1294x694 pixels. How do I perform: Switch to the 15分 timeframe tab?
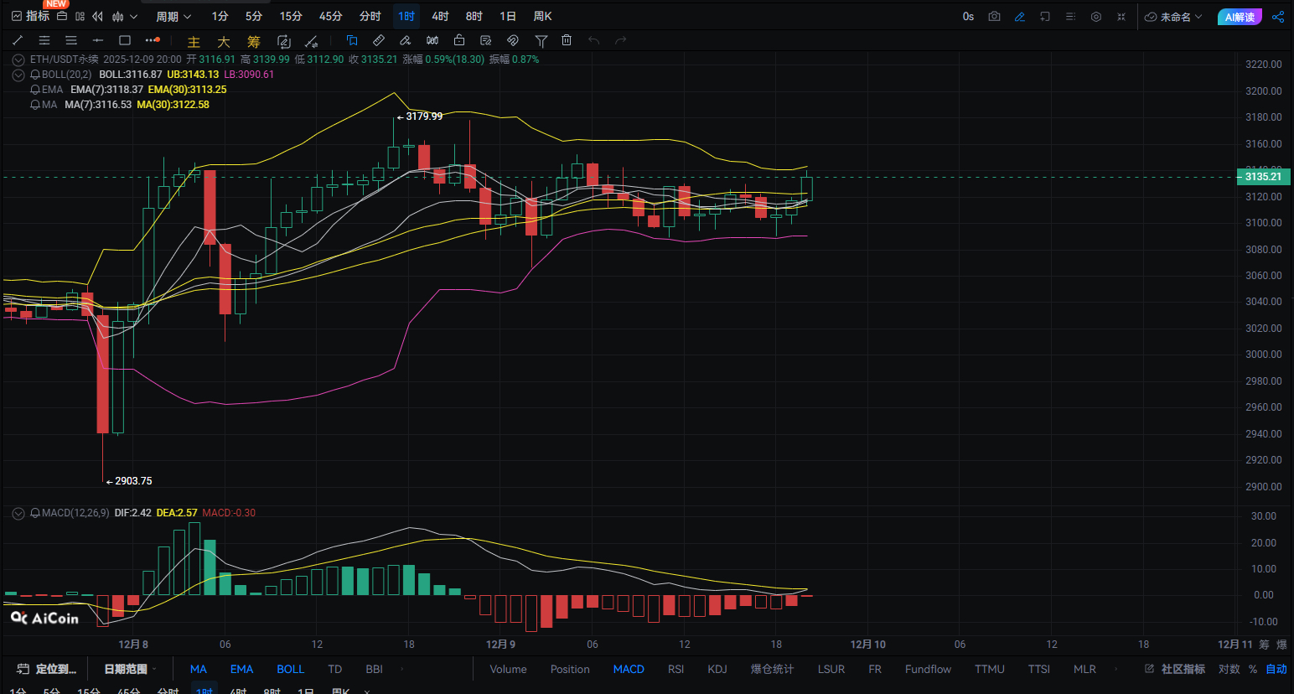(291, 17)
